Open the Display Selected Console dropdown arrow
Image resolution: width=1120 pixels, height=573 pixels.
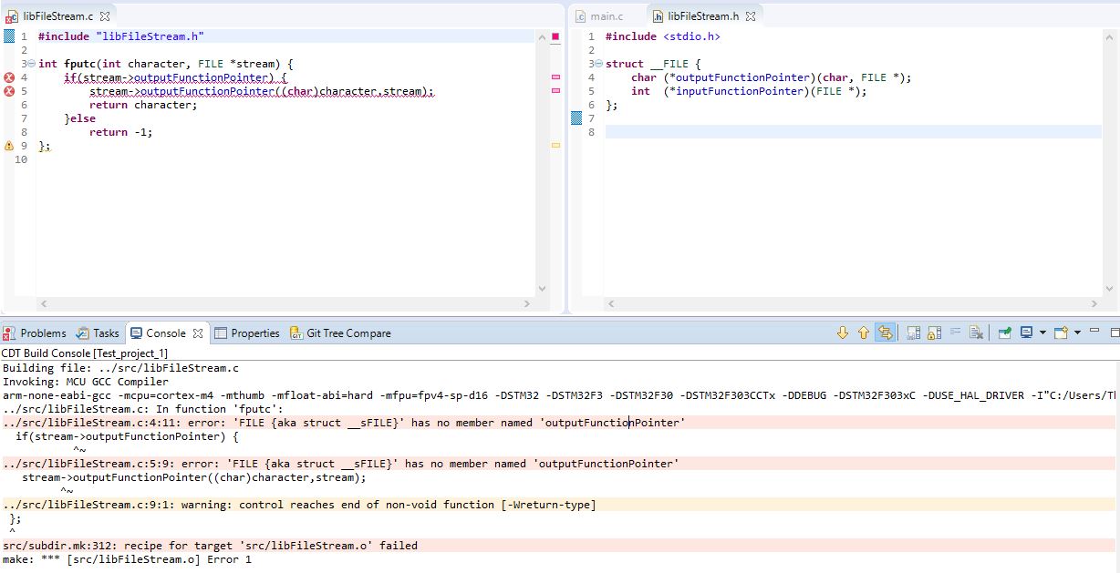coord(1042,333)
